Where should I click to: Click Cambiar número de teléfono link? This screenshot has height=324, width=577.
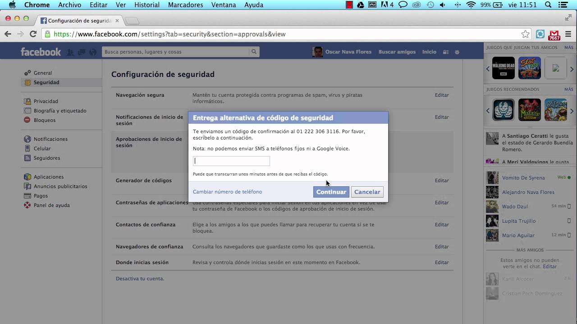(x=227, y=192)
